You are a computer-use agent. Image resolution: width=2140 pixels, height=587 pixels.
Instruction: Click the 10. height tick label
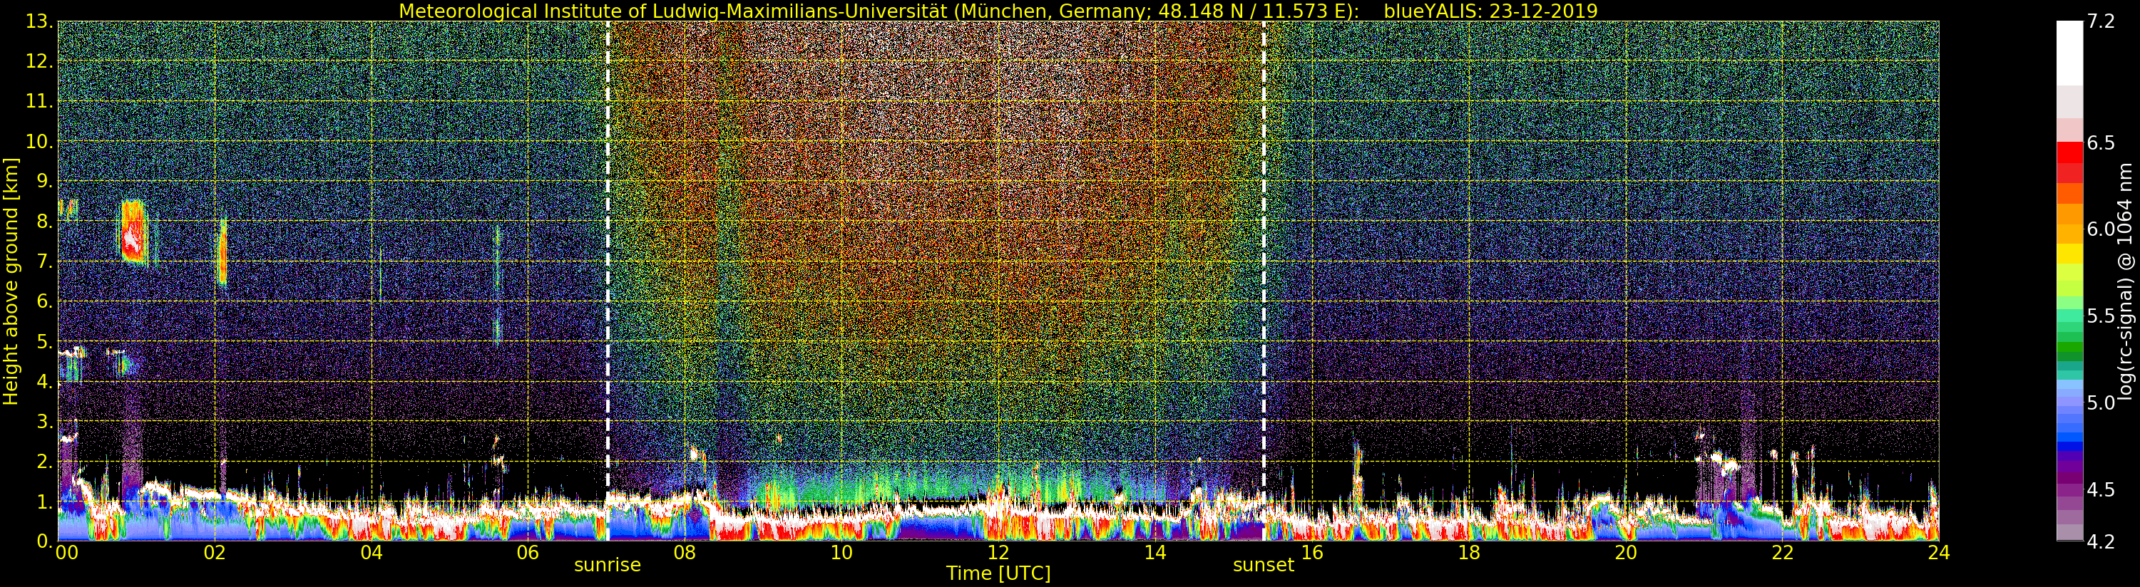point(40,142)
